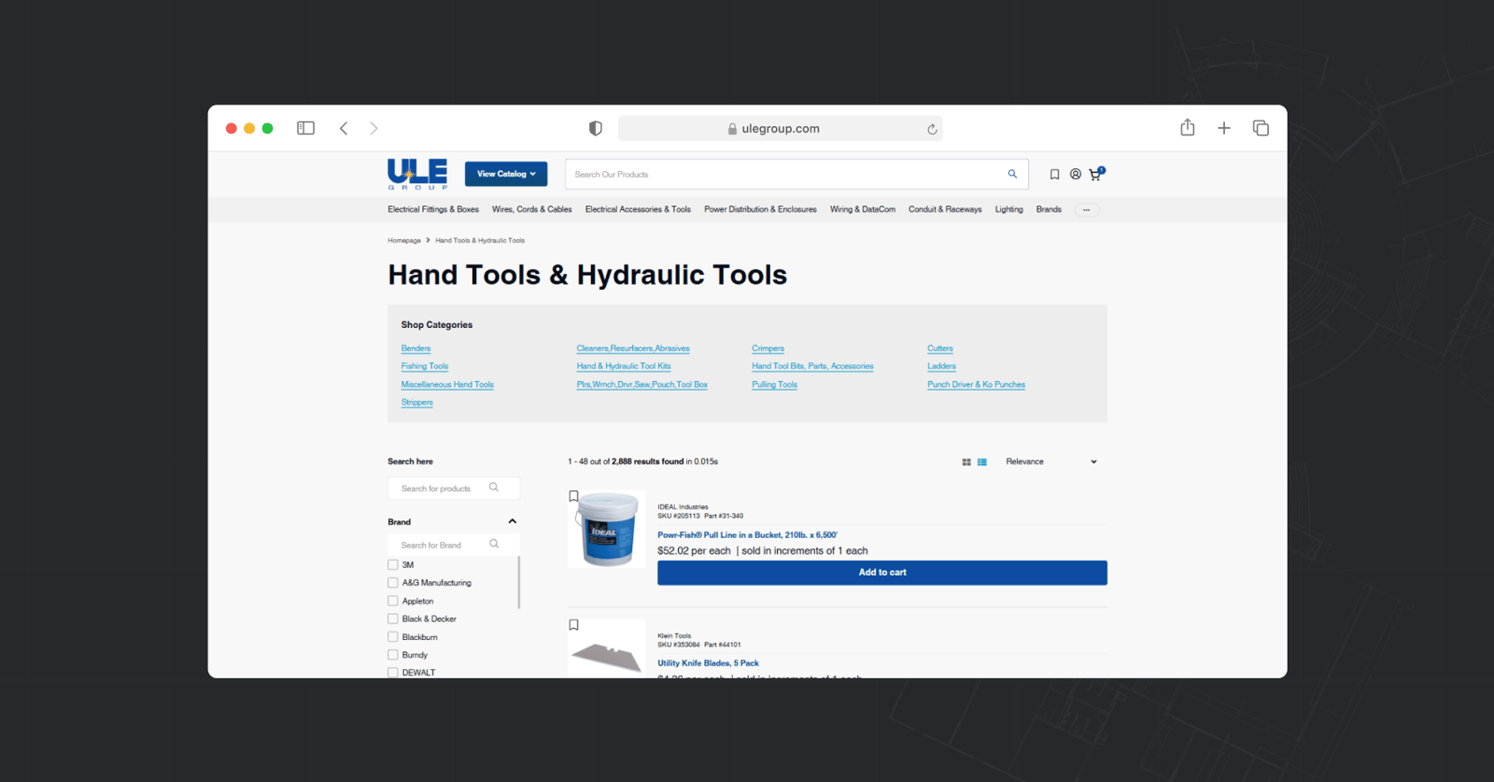Click the brand list scrollbar

pos(518,582)
